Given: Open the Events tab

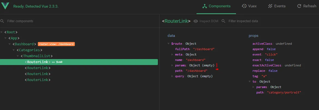Looking at the screenshot, I should pos(277,6).
